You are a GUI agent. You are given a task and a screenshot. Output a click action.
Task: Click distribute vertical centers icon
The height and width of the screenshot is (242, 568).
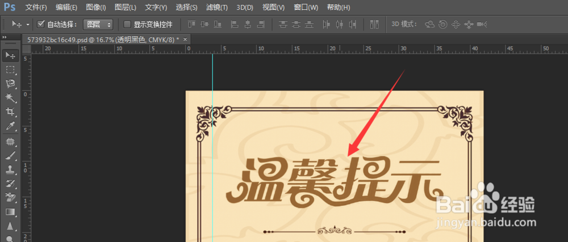(x=296, y=24)
